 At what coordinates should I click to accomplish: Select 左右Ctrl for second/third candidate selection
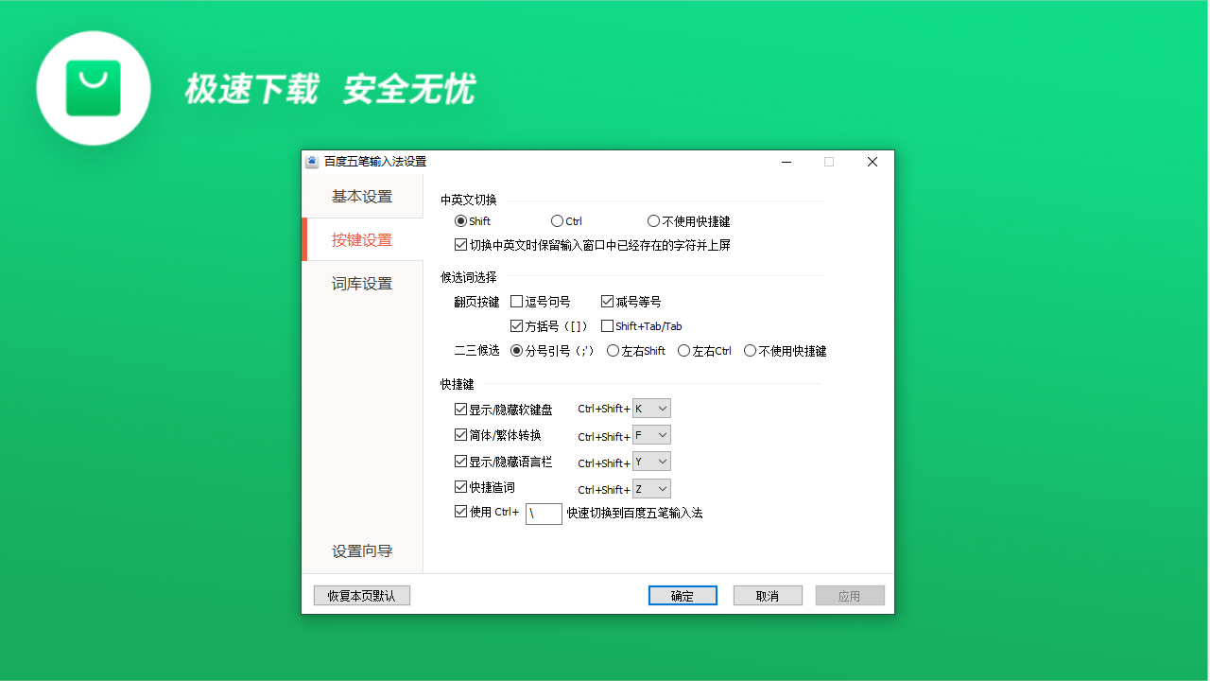click(683, 350)
